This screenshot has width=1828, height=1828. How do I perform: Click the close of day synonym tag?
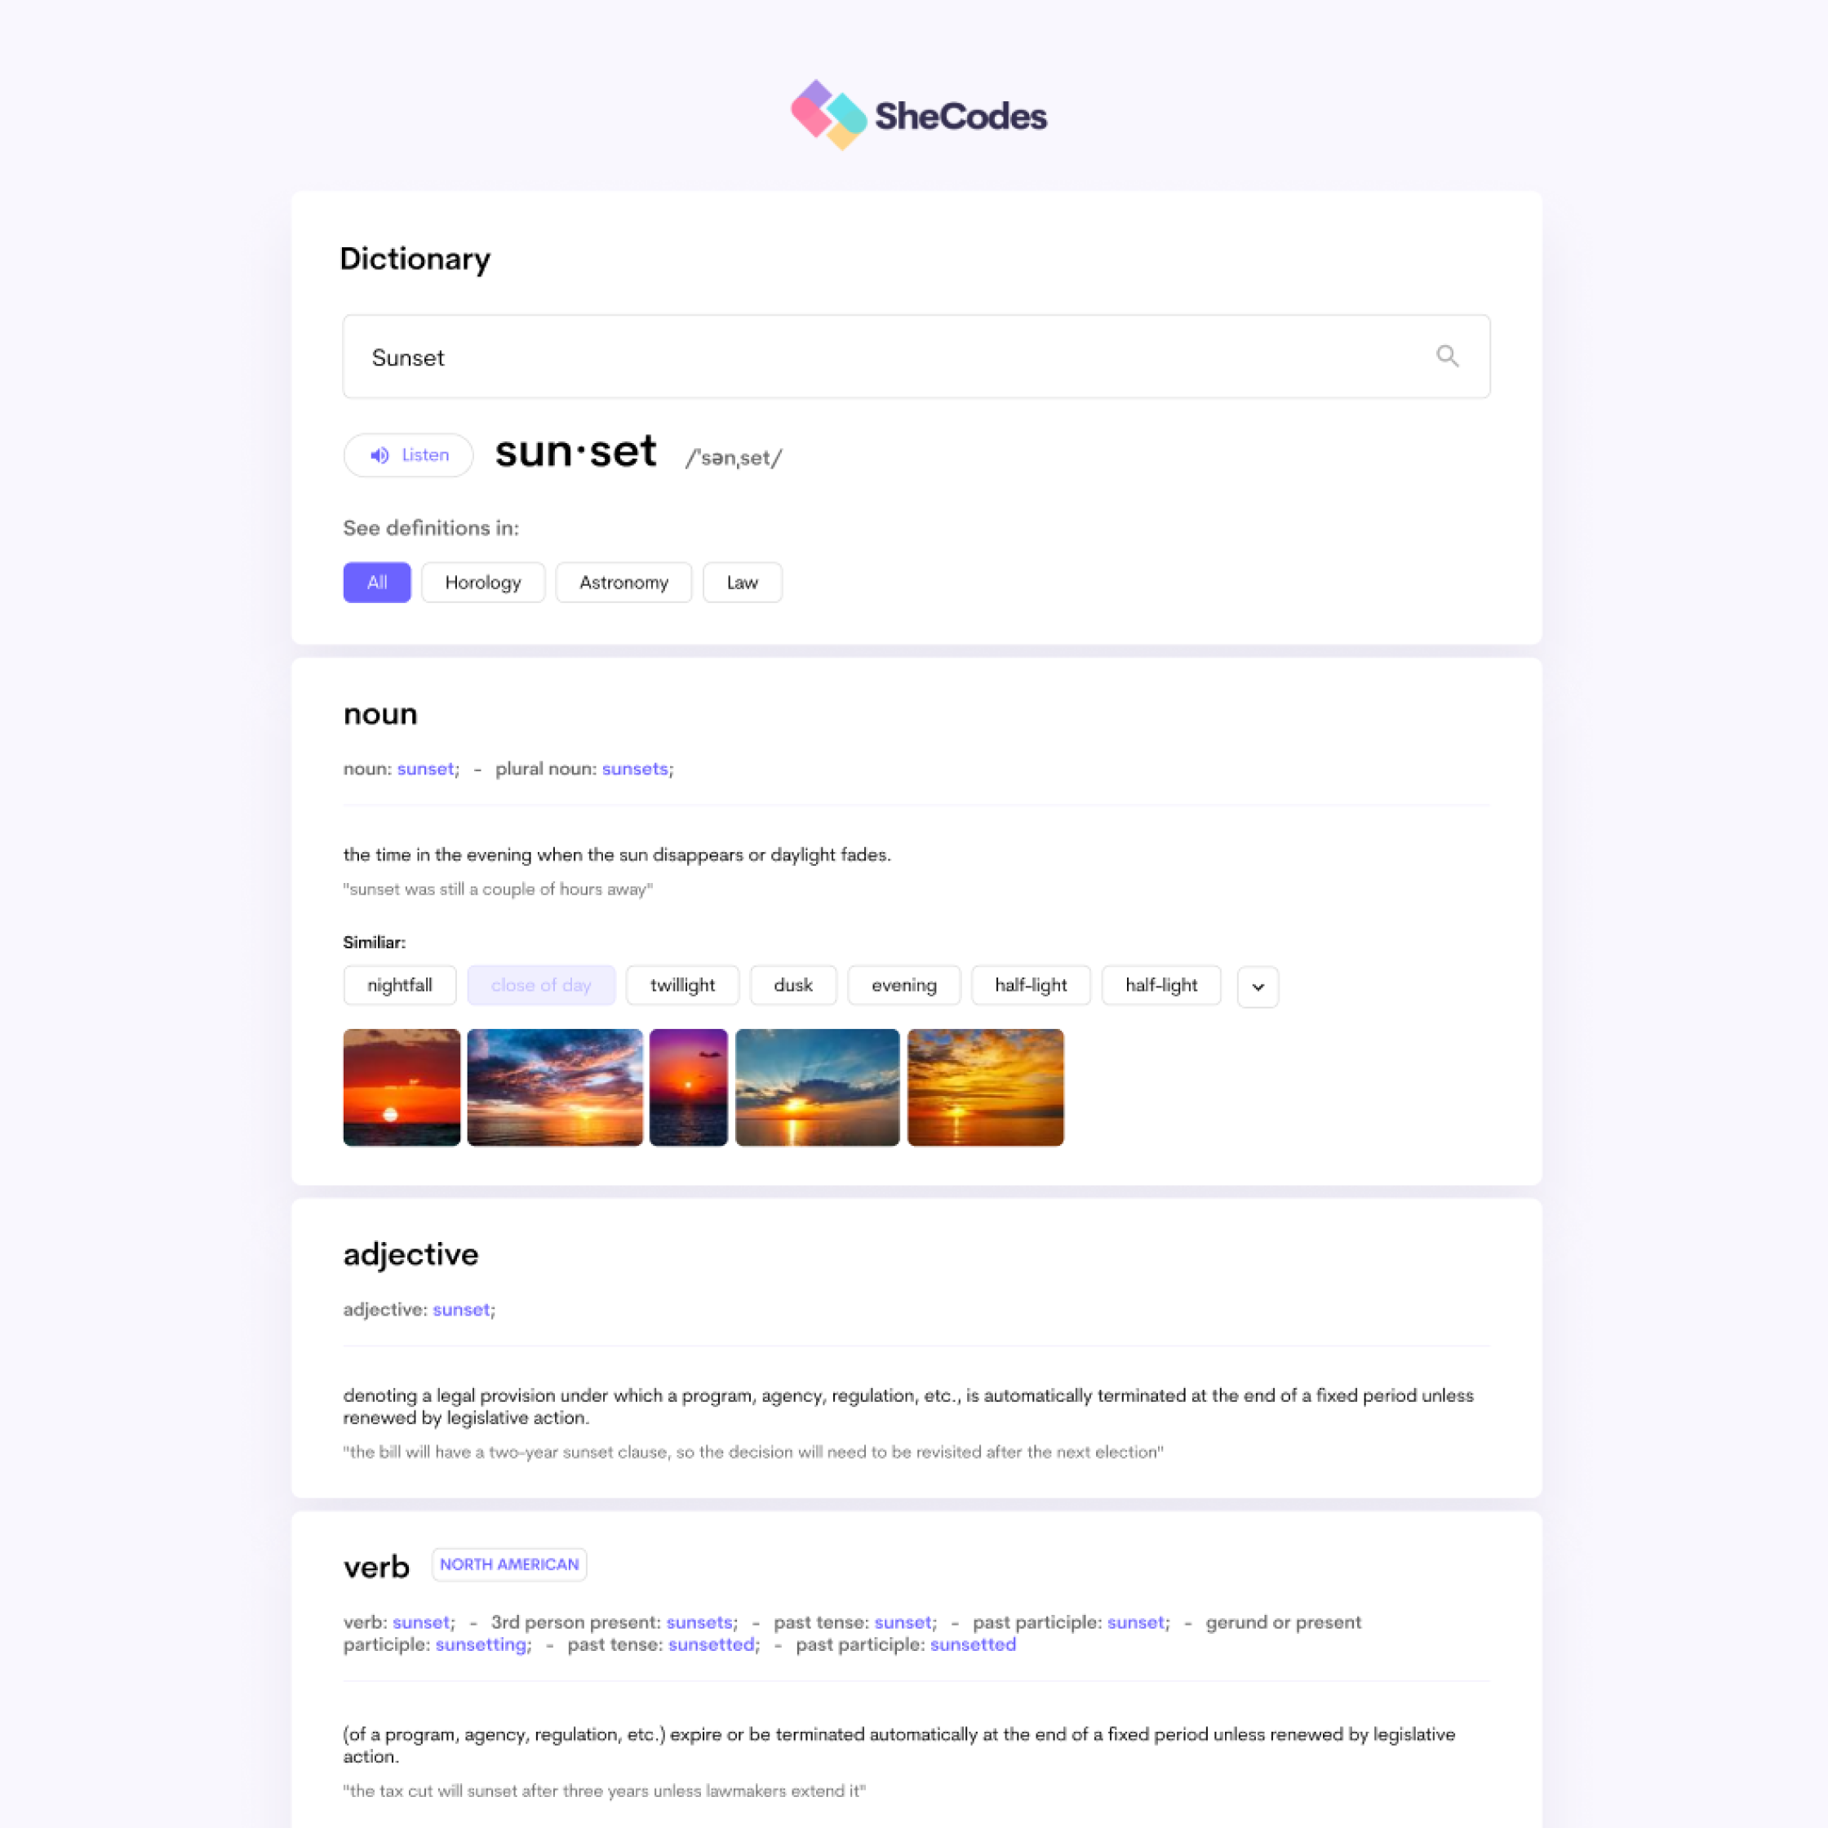[541, 984]
